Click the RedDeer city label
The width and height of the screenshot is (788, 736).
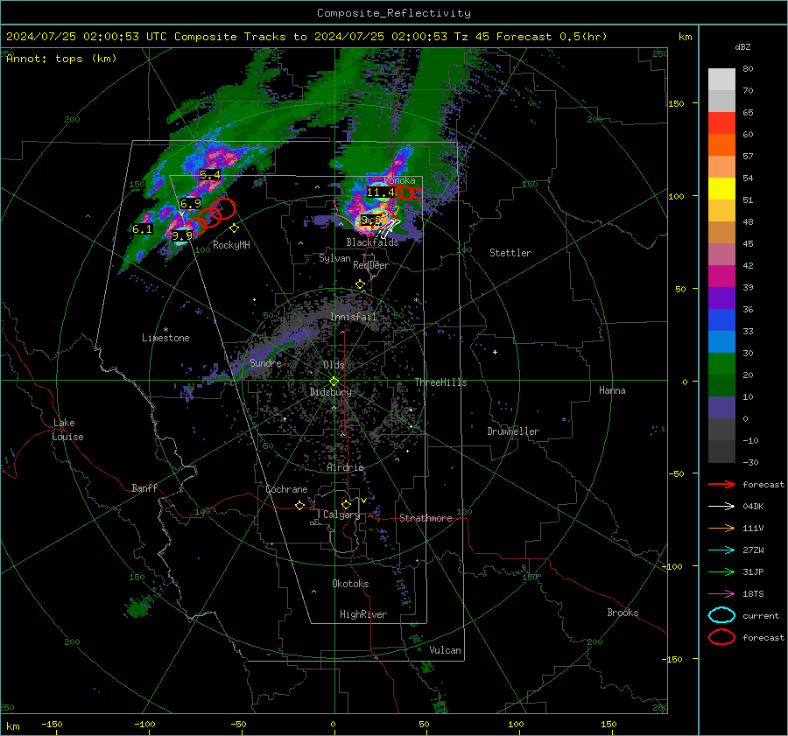click(371, 265)
